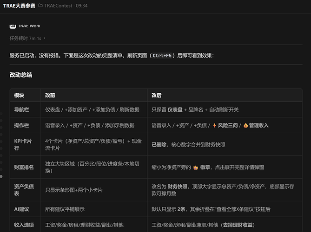Viewport: 311px width, 232px height.
Task: Click the 改动总结 heading
Action: click(21, 75)
